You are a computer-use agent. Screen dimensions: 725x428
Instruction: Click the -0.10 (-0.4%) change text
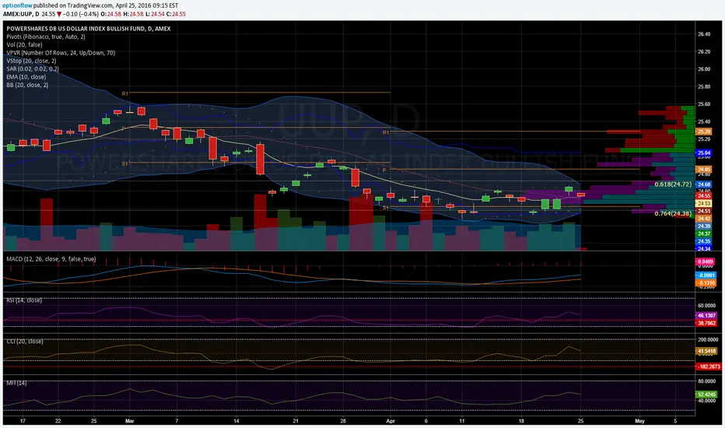(x=80, y=14)
